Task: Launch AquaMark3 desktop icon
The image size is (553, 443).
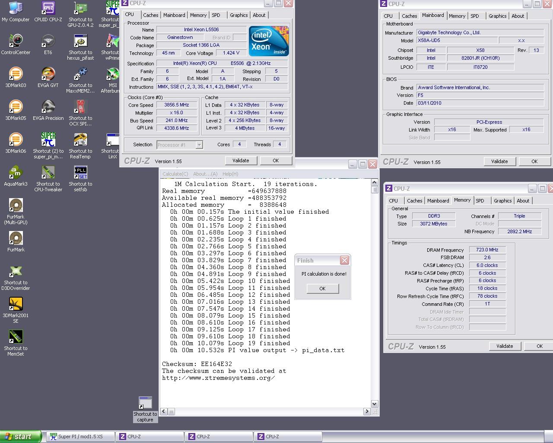Action: (x=16, y=176)
